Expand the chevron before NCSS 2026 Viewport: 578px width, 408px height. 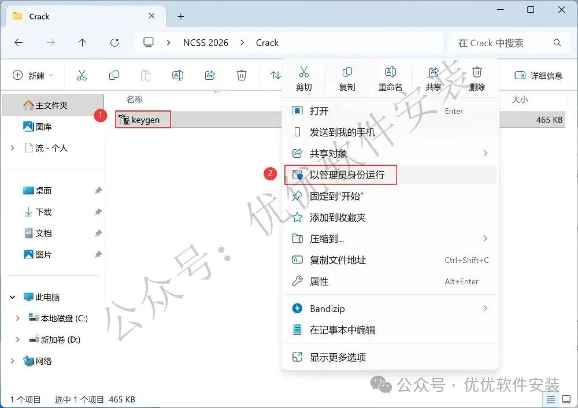pyautogui.click(x=168, y=43)
